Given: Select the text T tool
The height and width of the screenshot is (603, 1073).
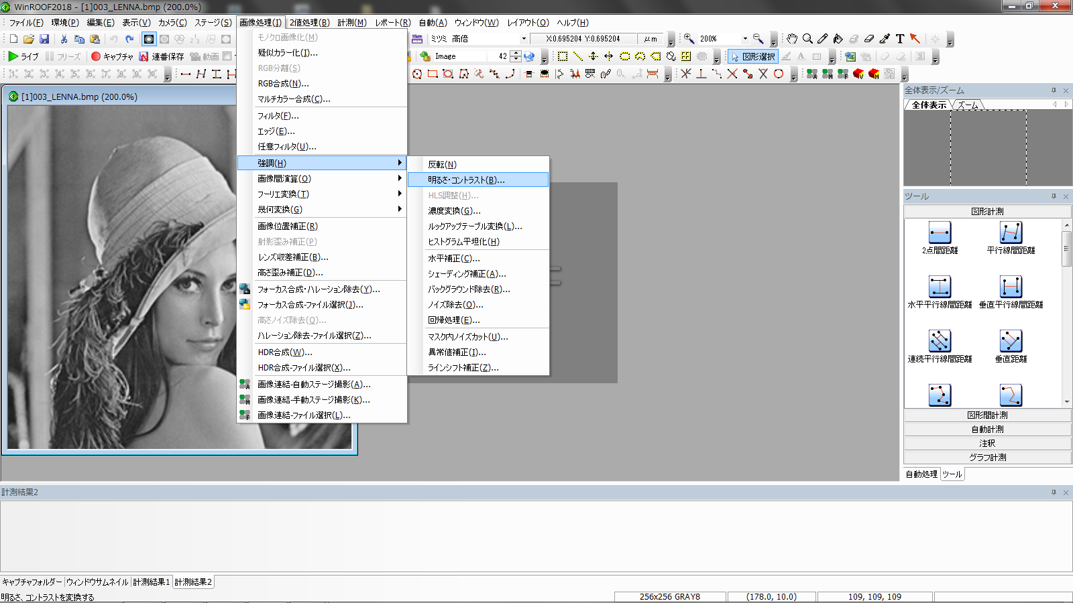Looking at the screenshot, I should point(900,39).
